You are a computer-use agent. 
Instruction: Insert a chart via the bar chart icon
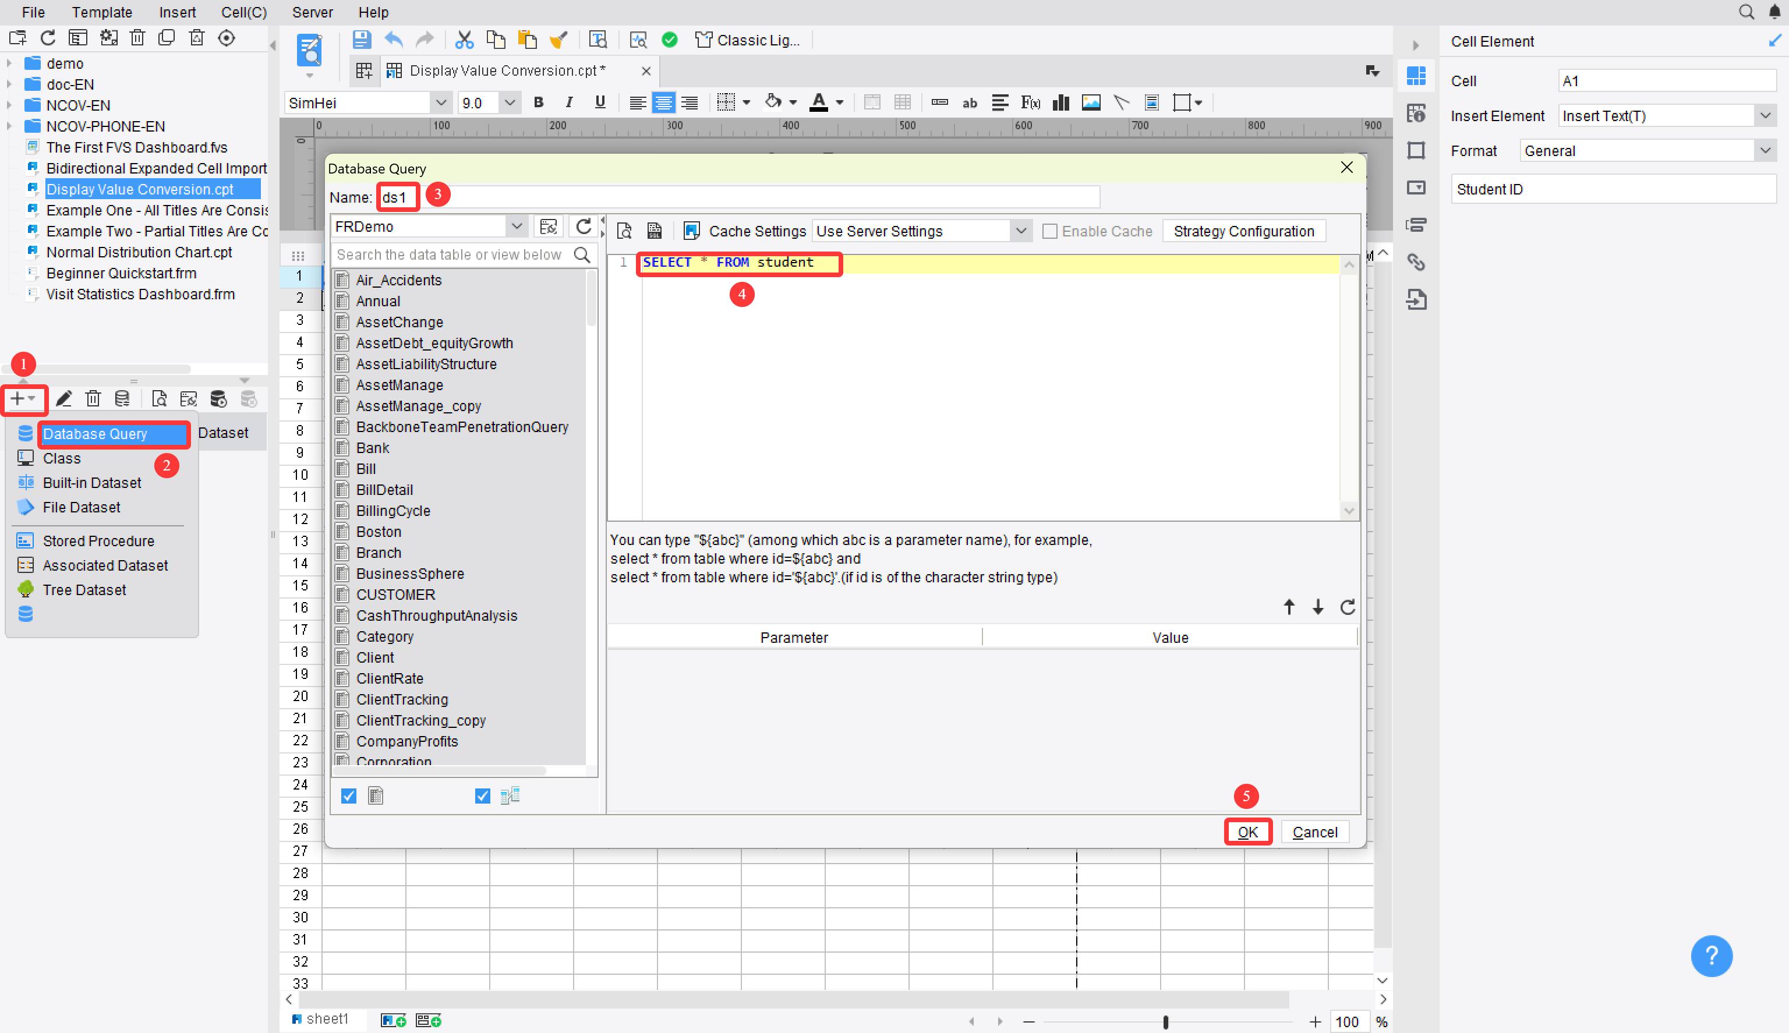click(1060, 103)
